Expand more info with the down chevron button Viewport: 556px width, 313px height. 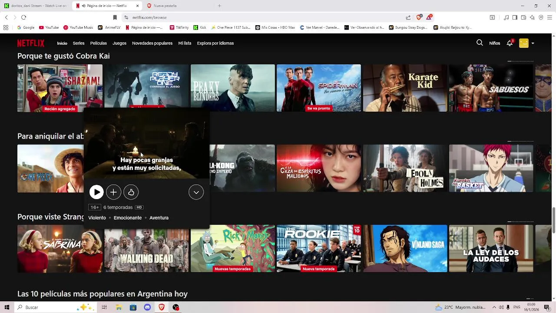pyautogui.click(x=196, y=192)
